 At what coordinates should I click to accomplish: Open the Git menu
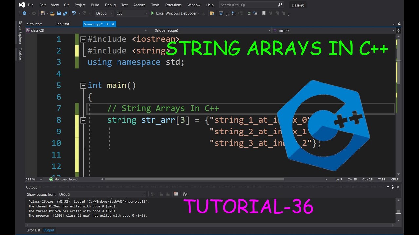pyautogui.click(x=66, y=5)
